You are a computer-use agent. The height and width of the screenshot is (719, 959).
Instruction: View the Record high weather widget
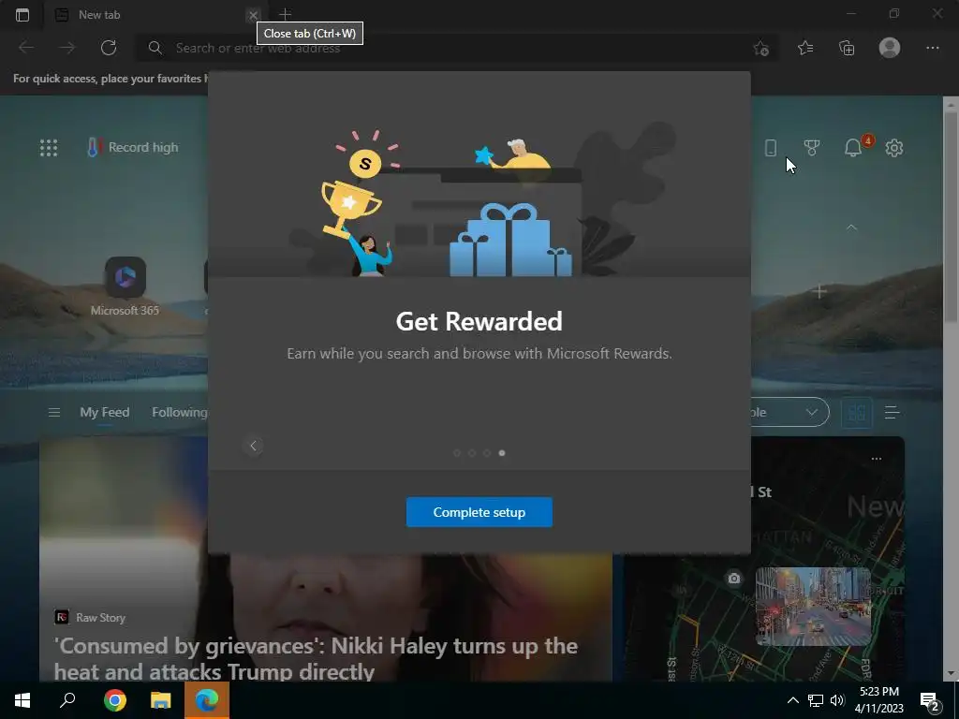tap(133, 147)
